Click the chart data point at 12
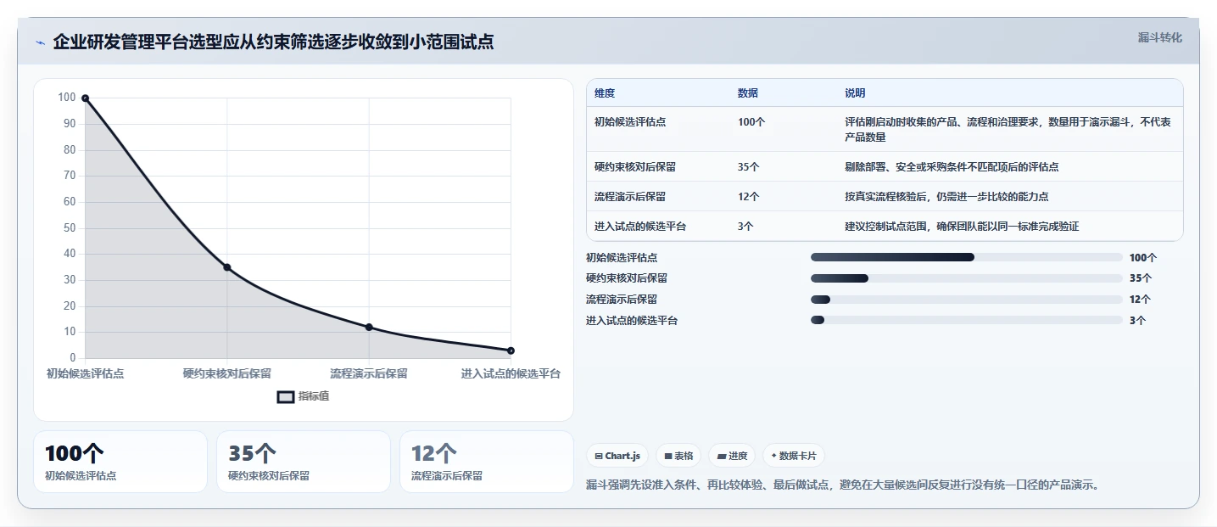 click(369, 327)
